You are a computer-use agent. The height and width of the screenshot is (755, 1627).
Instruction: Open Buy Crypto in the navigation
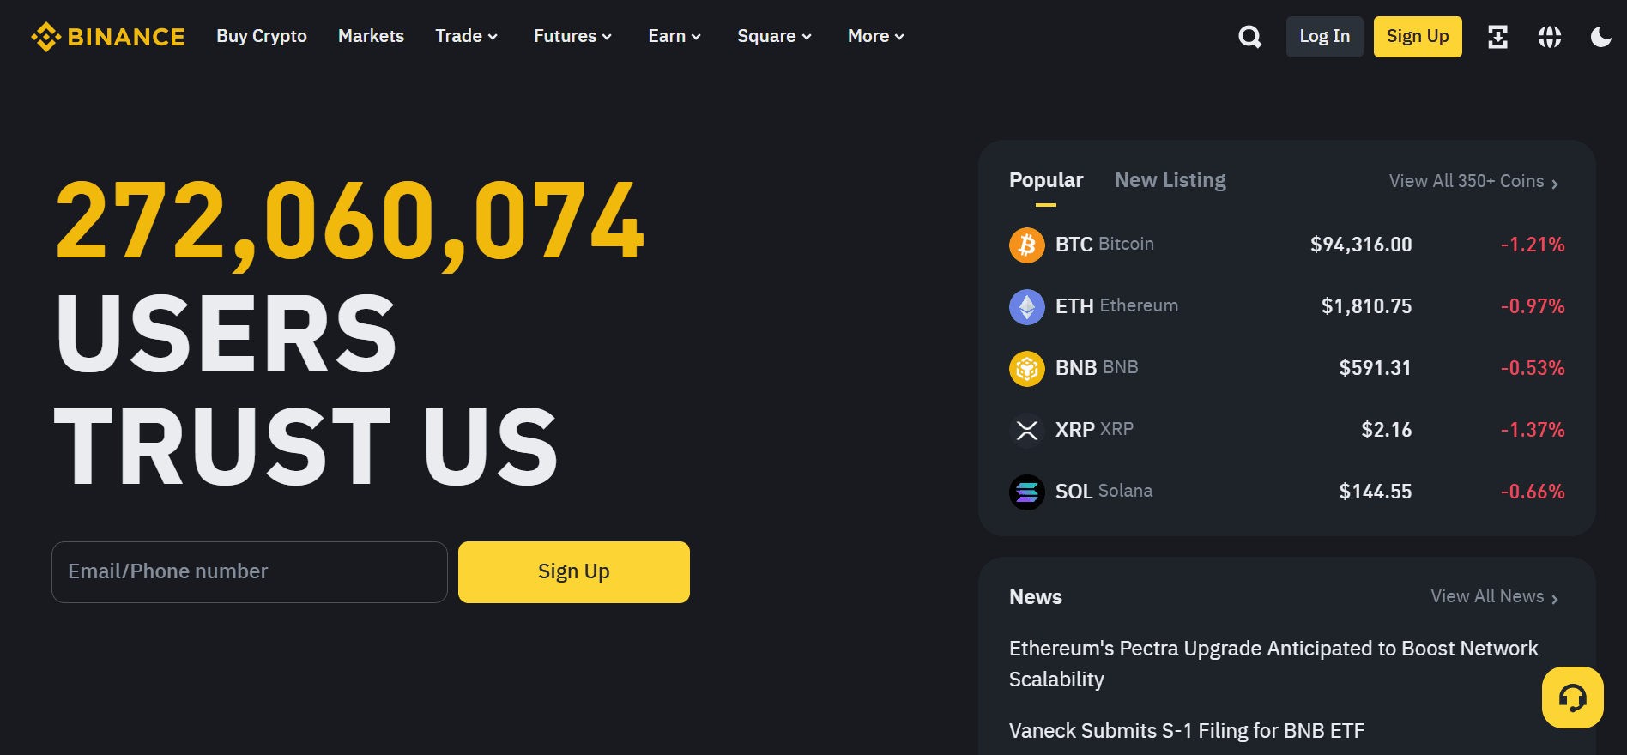(262, 36)
